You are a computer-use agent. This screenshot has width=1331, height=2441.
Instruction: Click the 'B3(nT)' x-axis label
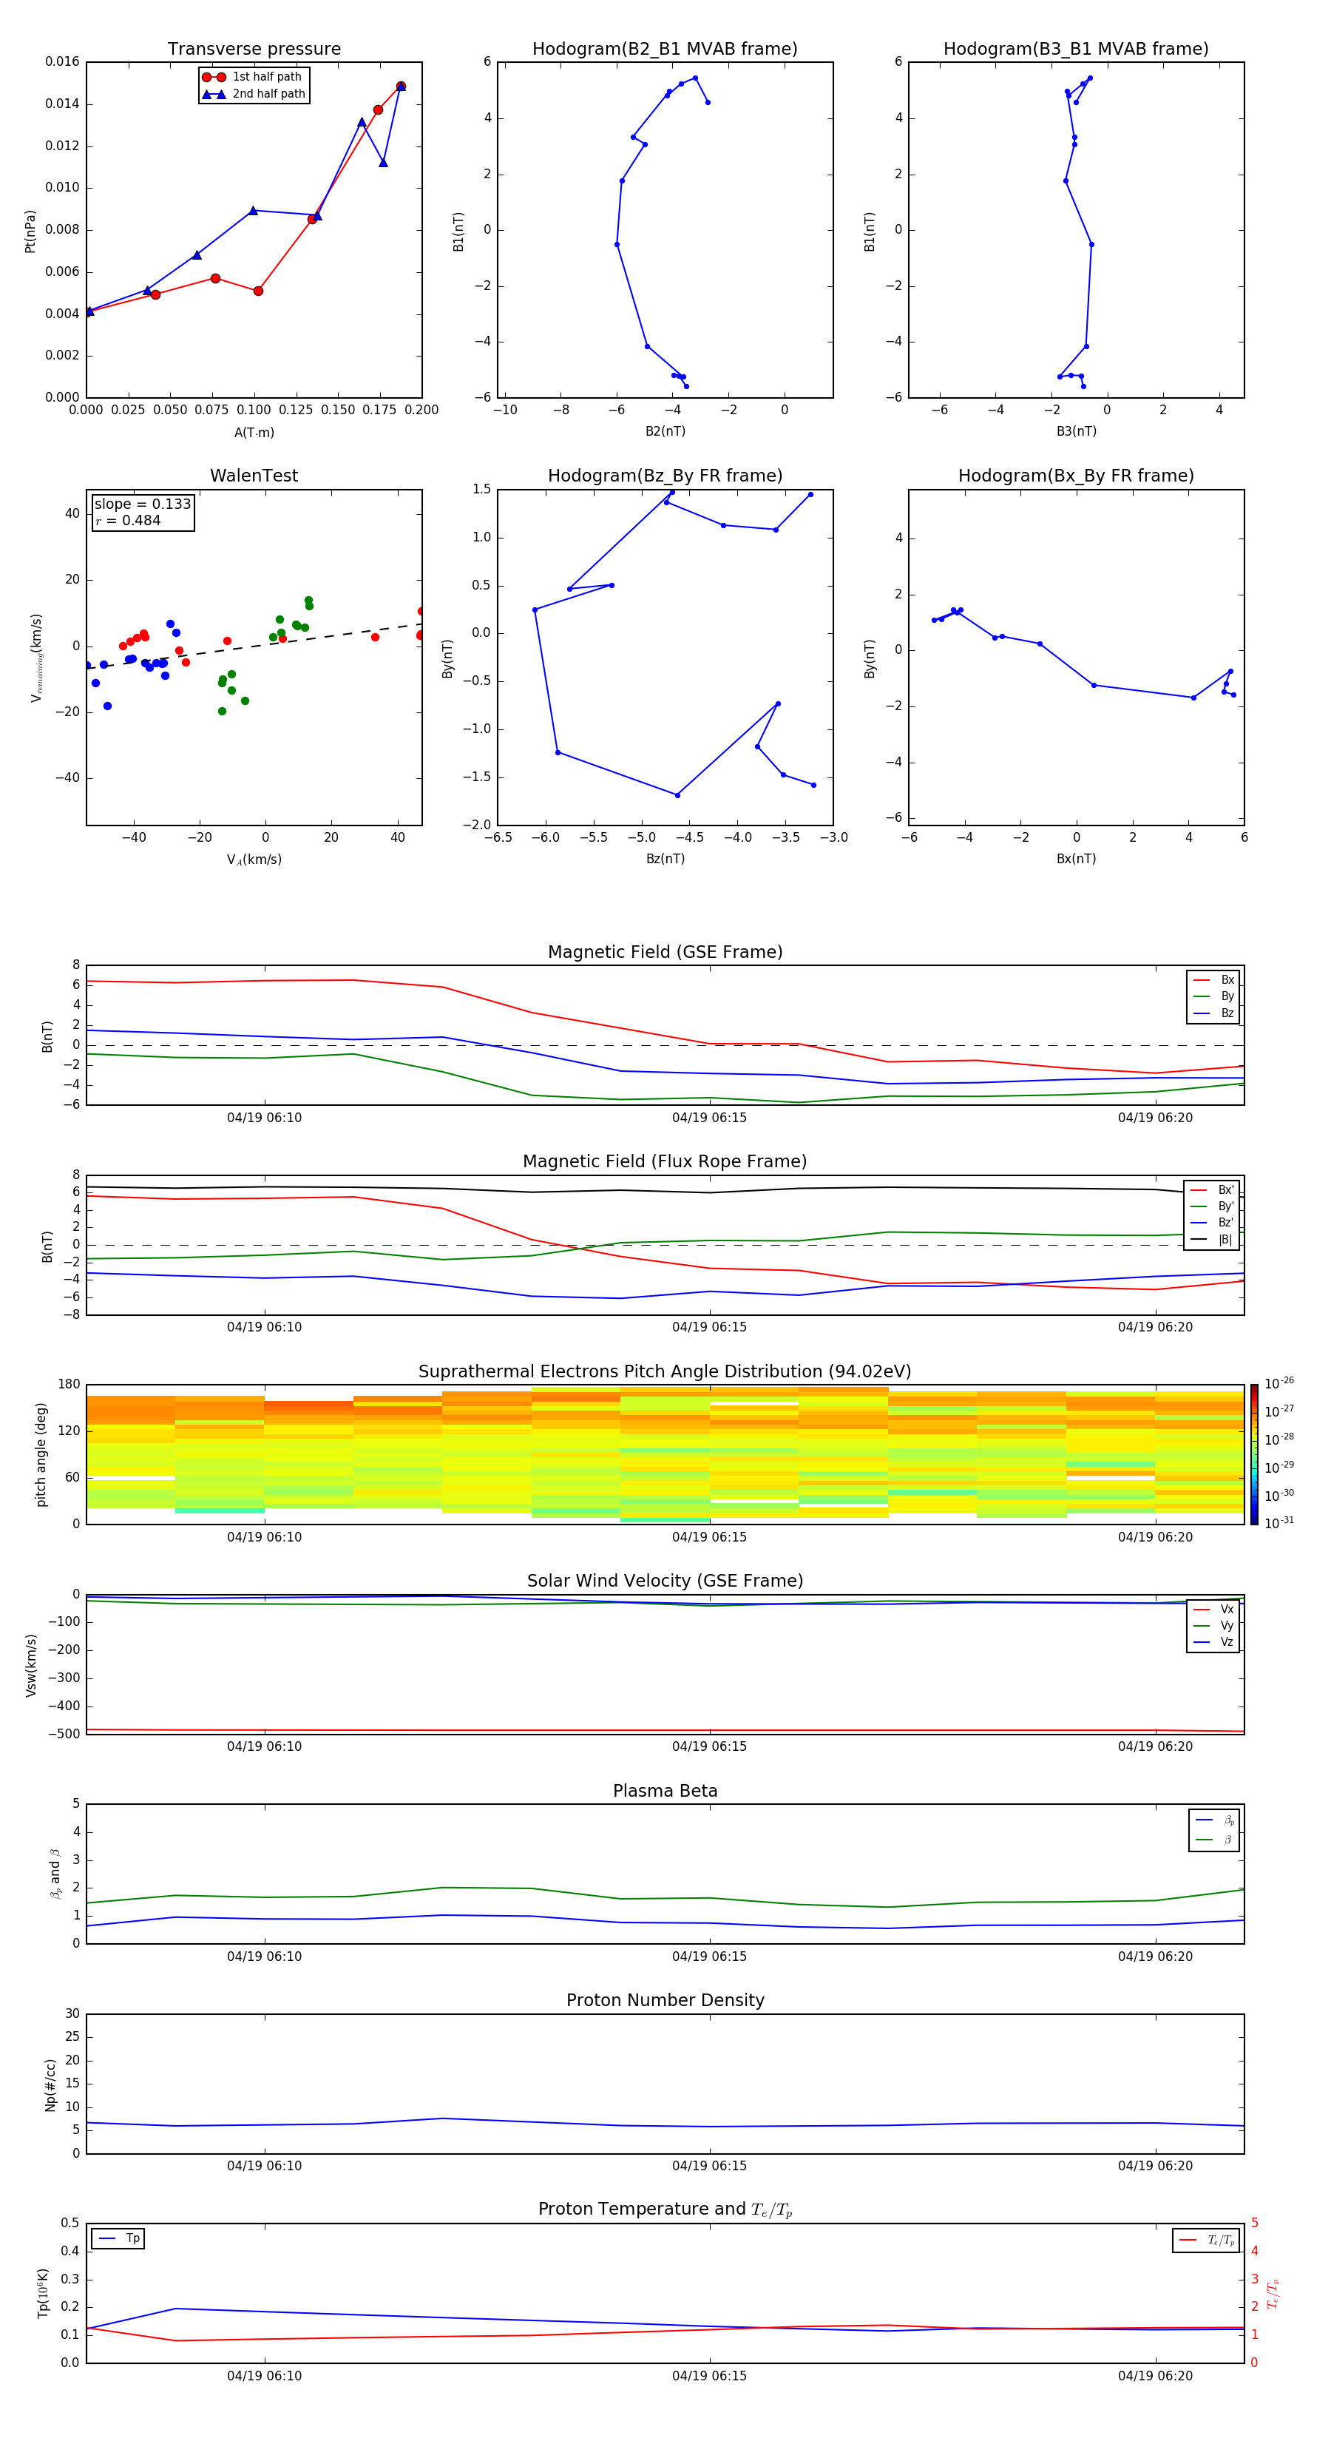tap(1076, 432)
